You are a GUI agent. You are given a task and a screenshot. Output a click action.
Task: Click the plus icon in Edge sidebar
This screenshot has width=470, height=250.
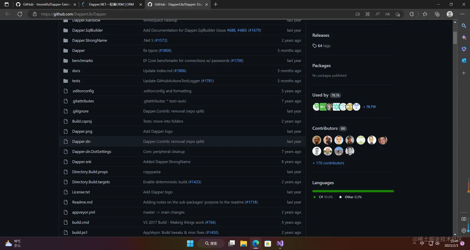point(464,73)
